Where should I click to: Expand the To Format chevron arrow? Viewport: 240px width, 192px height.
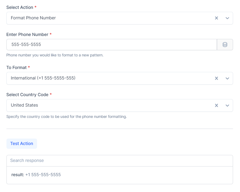click(x=227, y=78)
